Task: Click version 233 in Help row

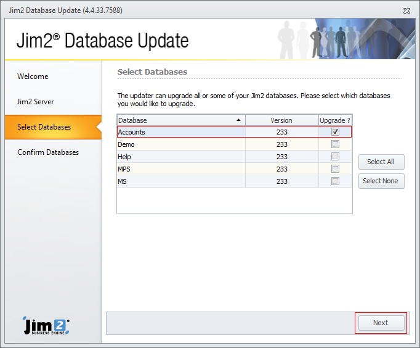Action: pyautogui.click(x=282, y=157)
